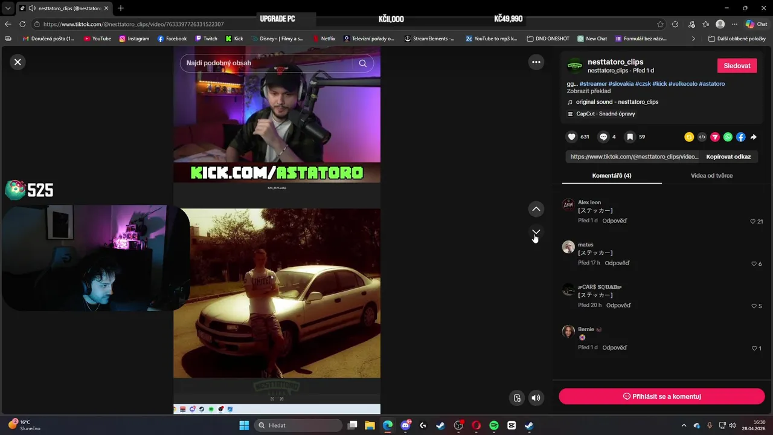Open the Kick bookmark
Viewport: 773px width, 435px height.
234,39
